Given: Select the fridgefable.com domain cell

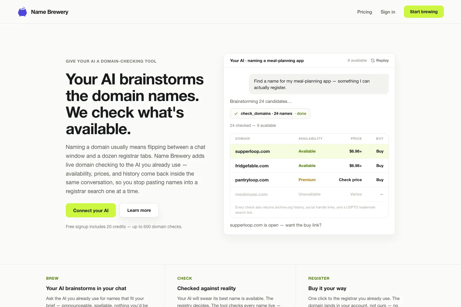Looking at the screenshot, I should (252, 166).
